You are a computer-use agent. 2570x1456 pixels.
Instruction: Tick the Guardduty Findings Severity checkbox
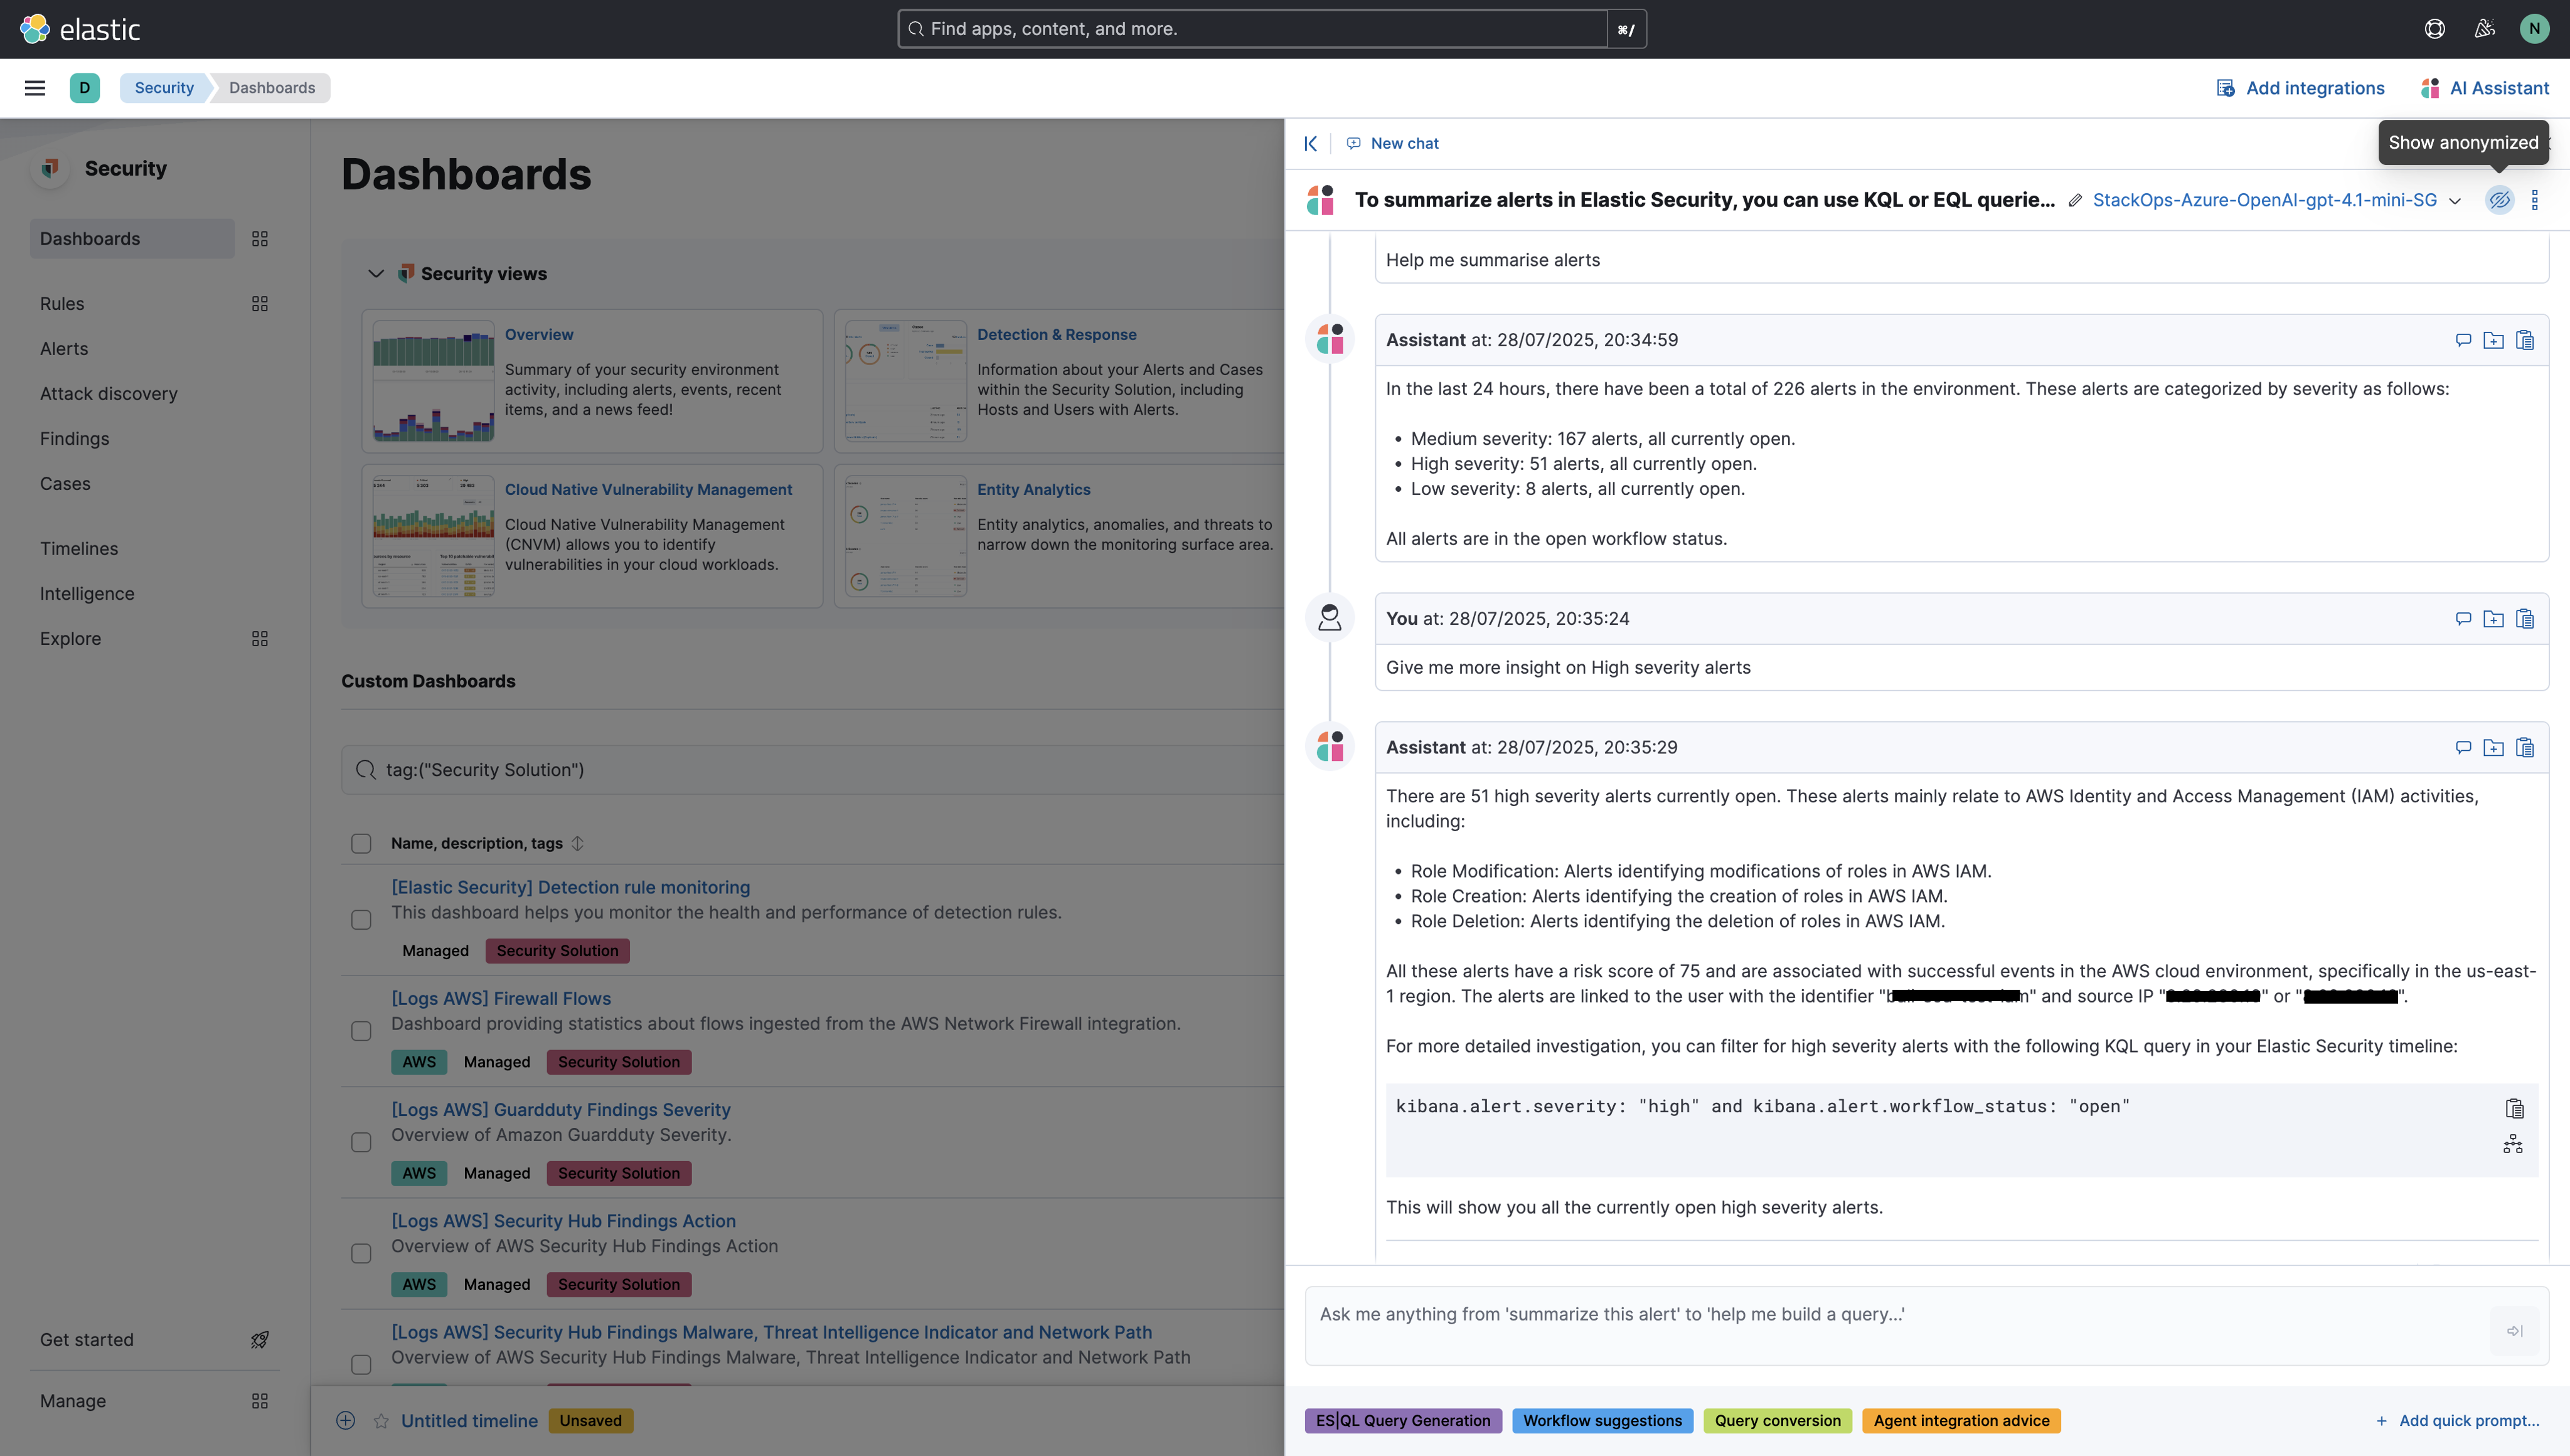(361, 1142)
